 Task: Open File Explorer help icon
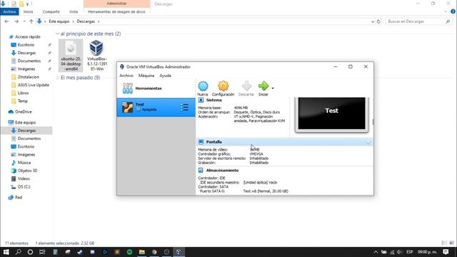click(453, 11)
